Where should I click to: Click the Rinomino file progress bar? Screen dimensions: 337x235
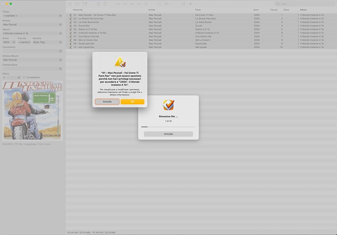coord(168,127)
